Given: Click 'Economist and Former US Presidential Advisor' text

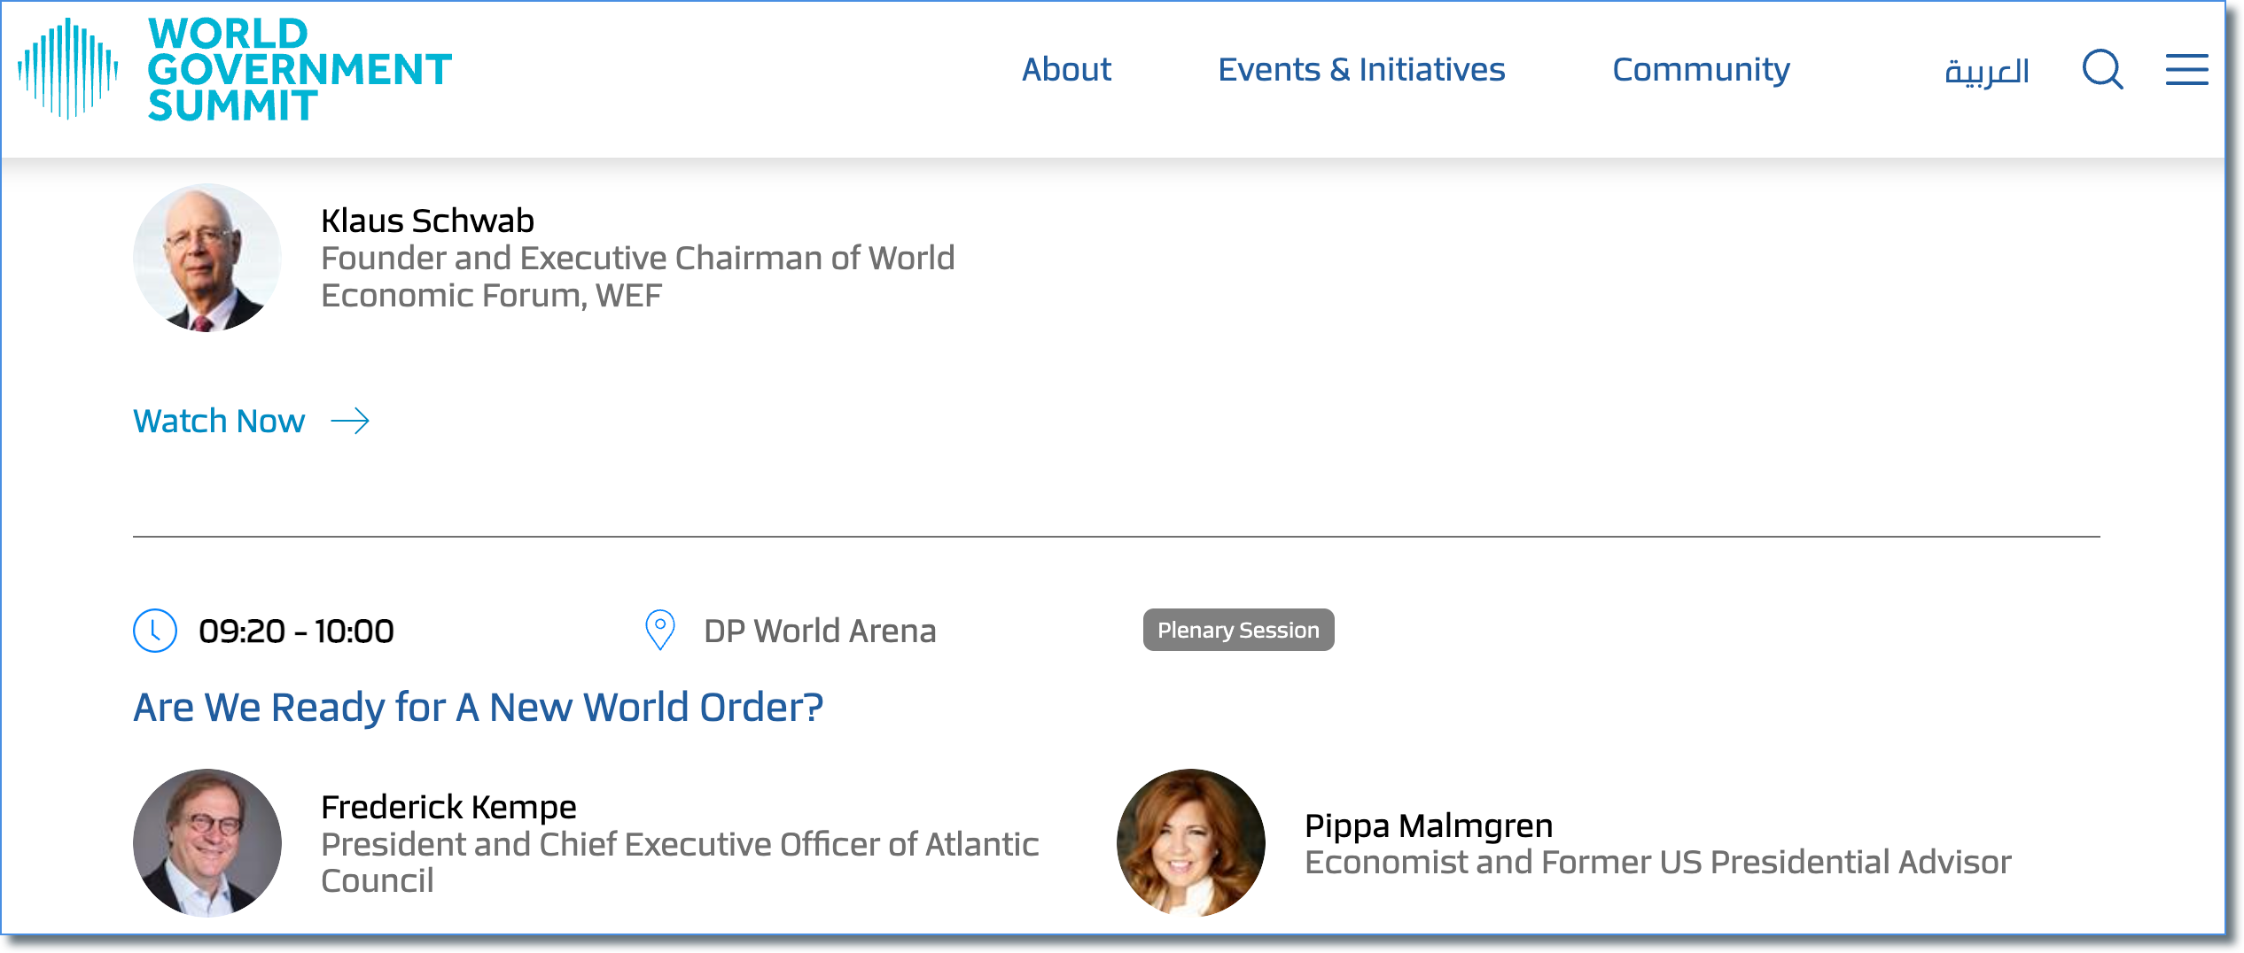Looking at the screenshot, I should click(1657, 862).
